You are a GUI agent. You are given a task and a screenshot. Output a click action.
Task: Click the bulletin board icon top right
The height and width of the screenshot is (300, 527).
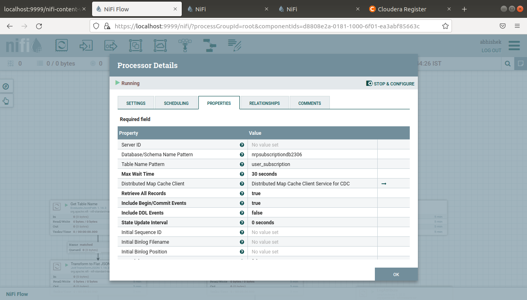(x=520, y=64)
